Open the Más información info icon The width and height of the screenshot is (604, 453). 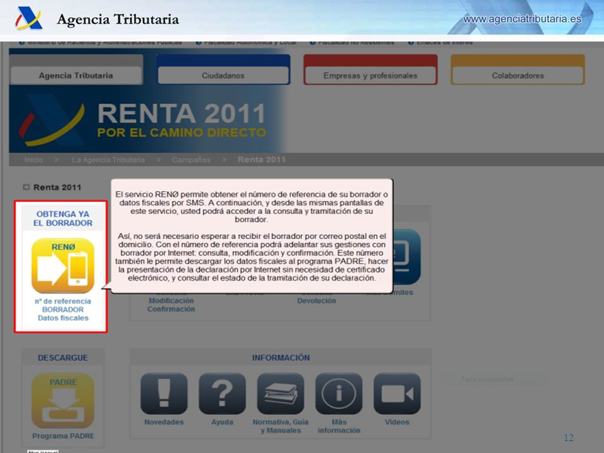[x=339, y=393]
